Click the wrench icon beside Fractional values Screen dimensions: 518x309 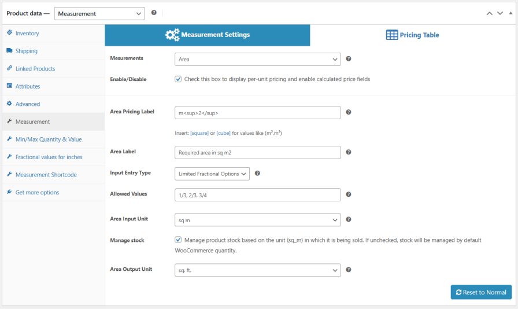click(x=10, y=156)
